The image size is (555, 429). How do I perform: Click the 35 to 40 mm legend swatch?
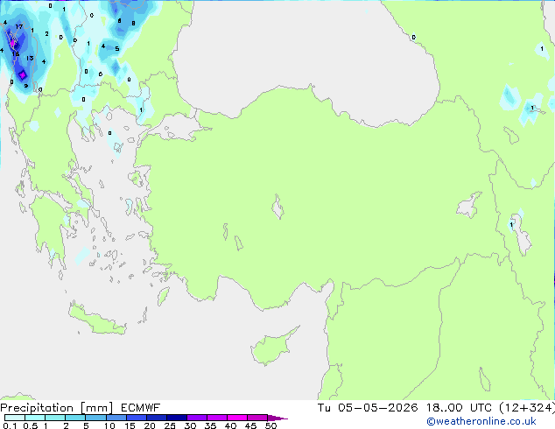click(x=217, y=418)
